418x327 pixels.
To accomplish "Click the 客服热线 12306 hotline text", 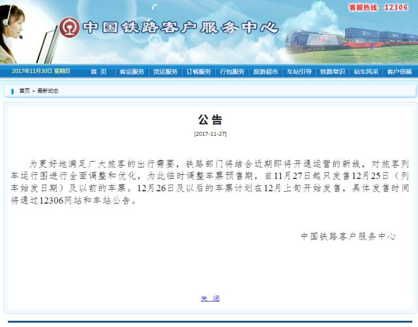I will pyautogui.click(x=378, y=8).
